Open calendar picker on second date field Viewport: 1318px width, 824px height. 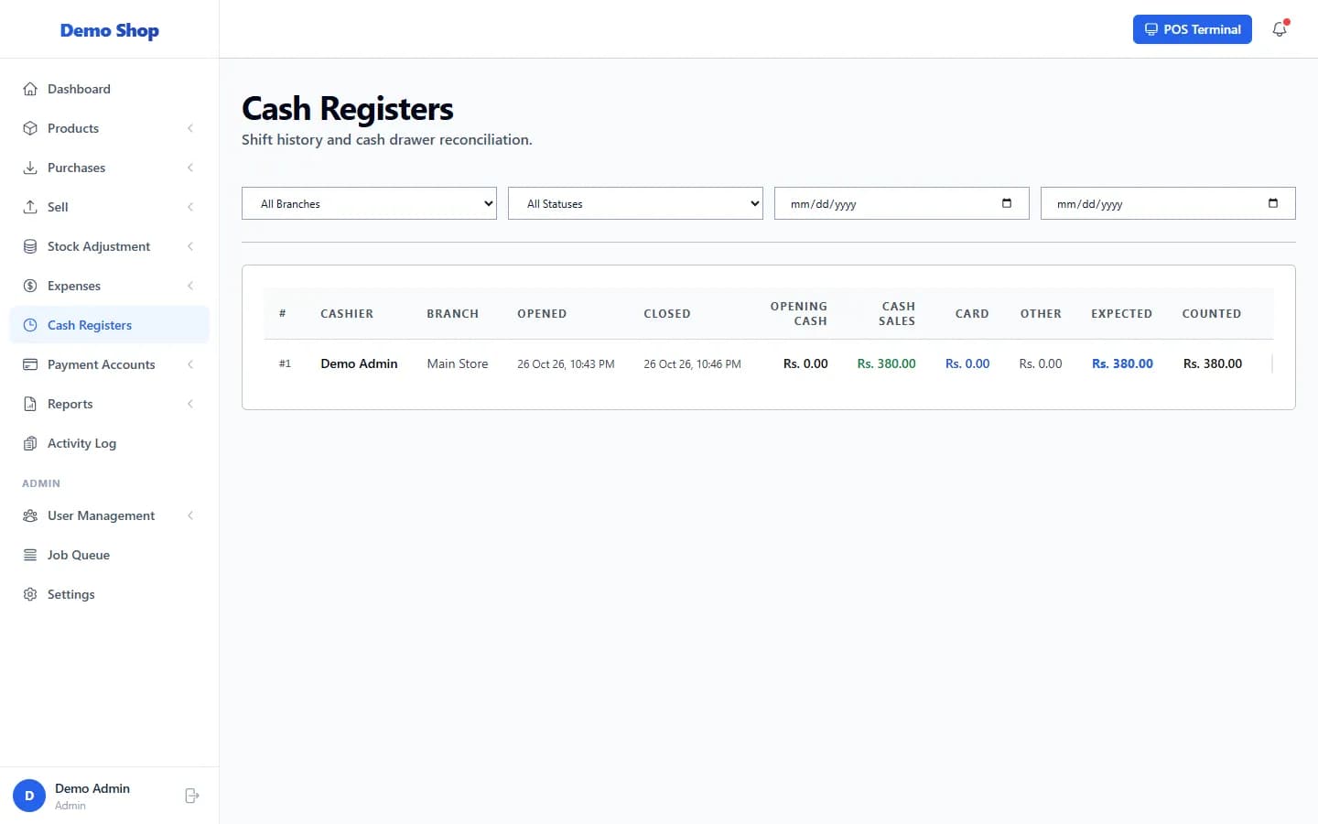click(x=1273, y=203)
